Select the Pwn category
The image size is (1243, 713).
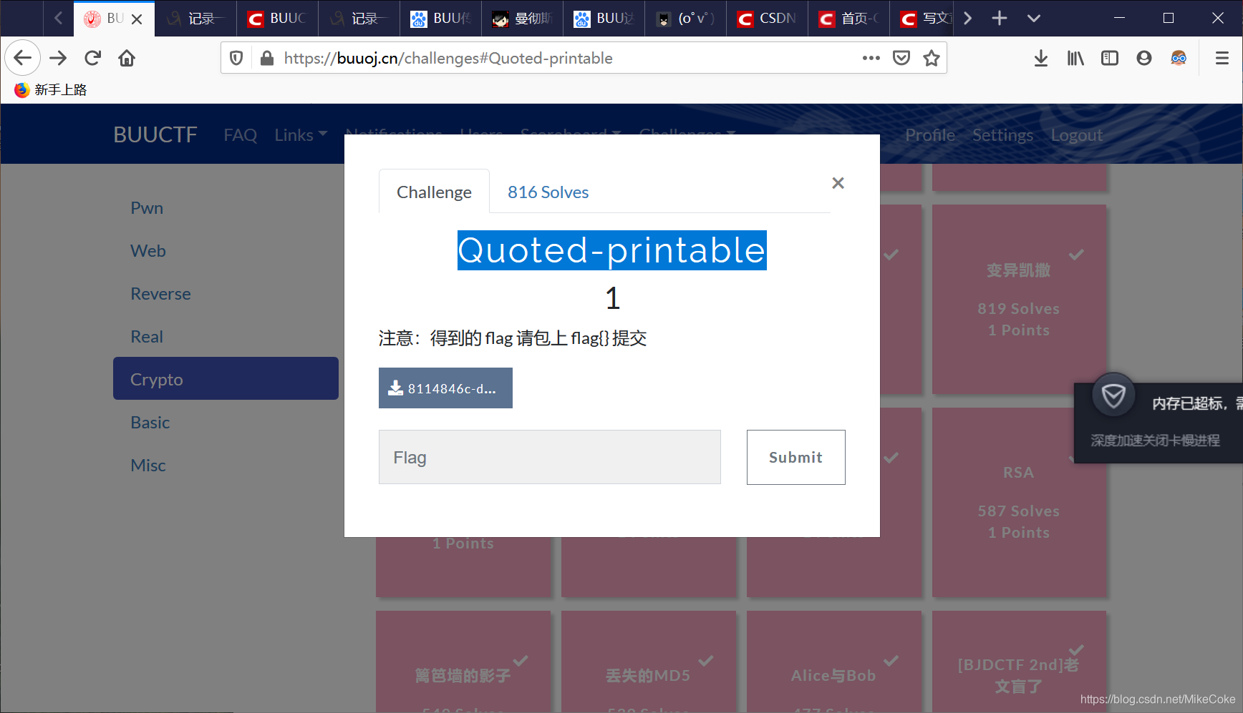point(226,207)
